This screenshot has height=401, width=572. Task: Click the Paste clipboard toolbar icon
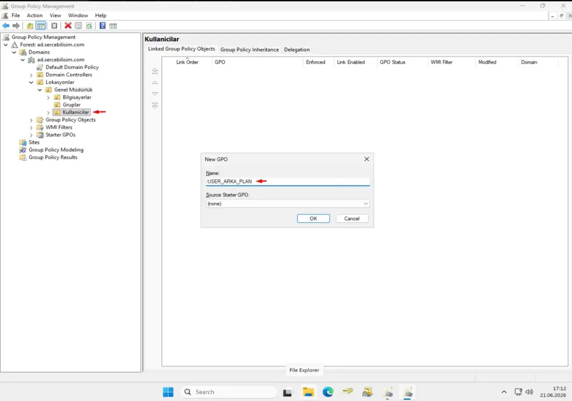pos(55,26)
